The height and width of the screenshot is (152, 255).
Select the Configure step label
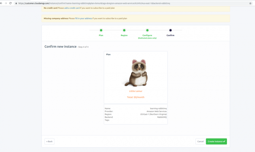(x=147, y=35)
